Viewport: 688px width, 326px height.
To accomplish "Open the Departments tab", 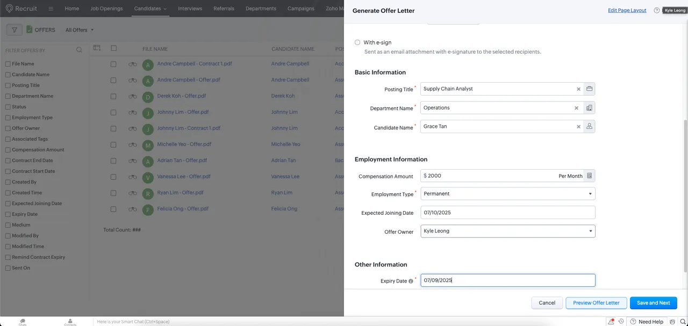I will (261, 9).
